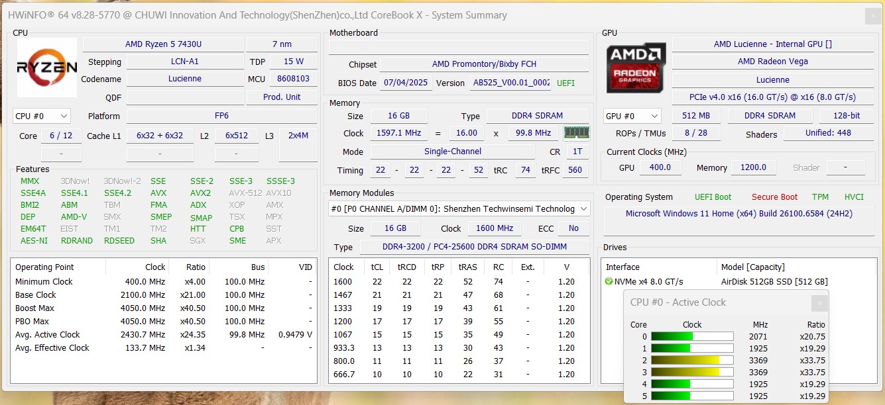Click the green memory chip icon

click(x=576, y=133)
